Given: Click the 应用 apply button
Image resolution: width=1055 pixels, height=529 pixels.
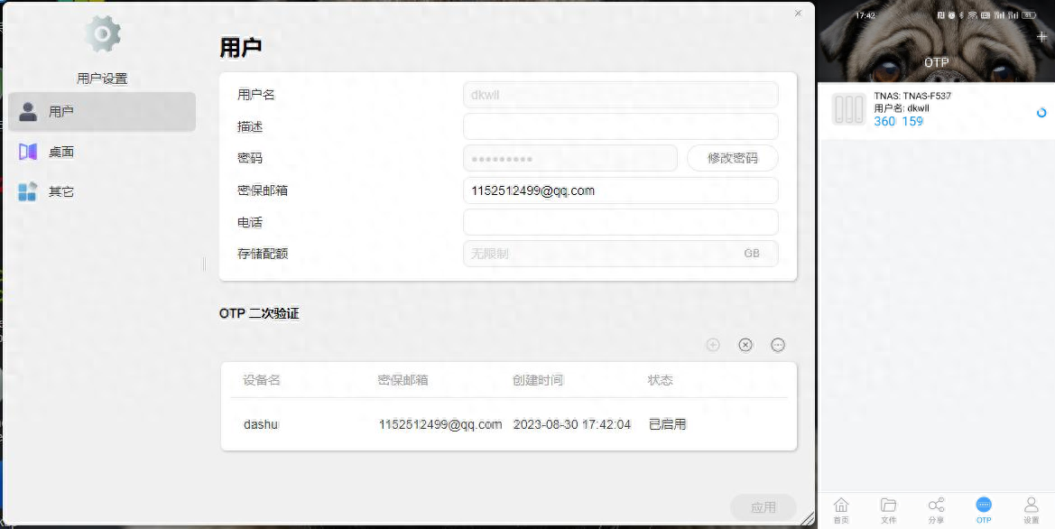Looking at the screenshot, I should [x=763, y=506].
